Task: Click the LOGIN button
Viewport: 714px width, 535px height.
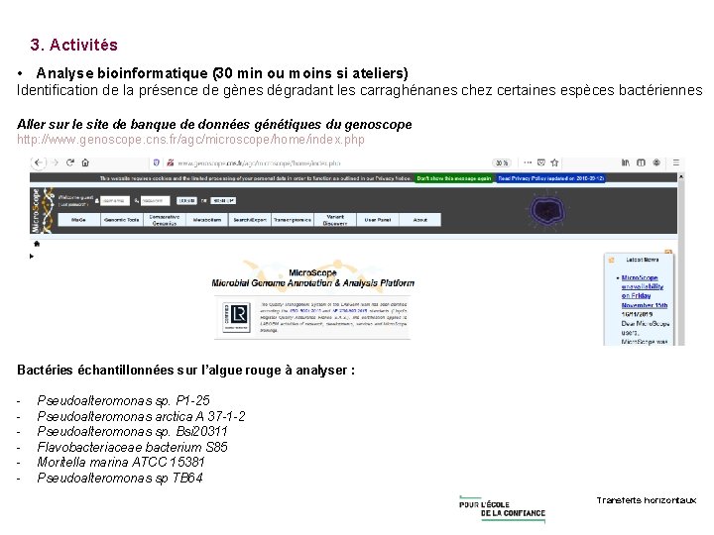Action: (186, 200)
